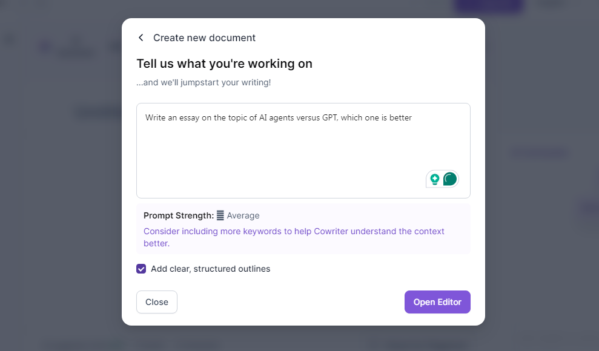Click the Close button
Image resolution: width=599 pixels, height=351 pixels.
click(157, 302)
